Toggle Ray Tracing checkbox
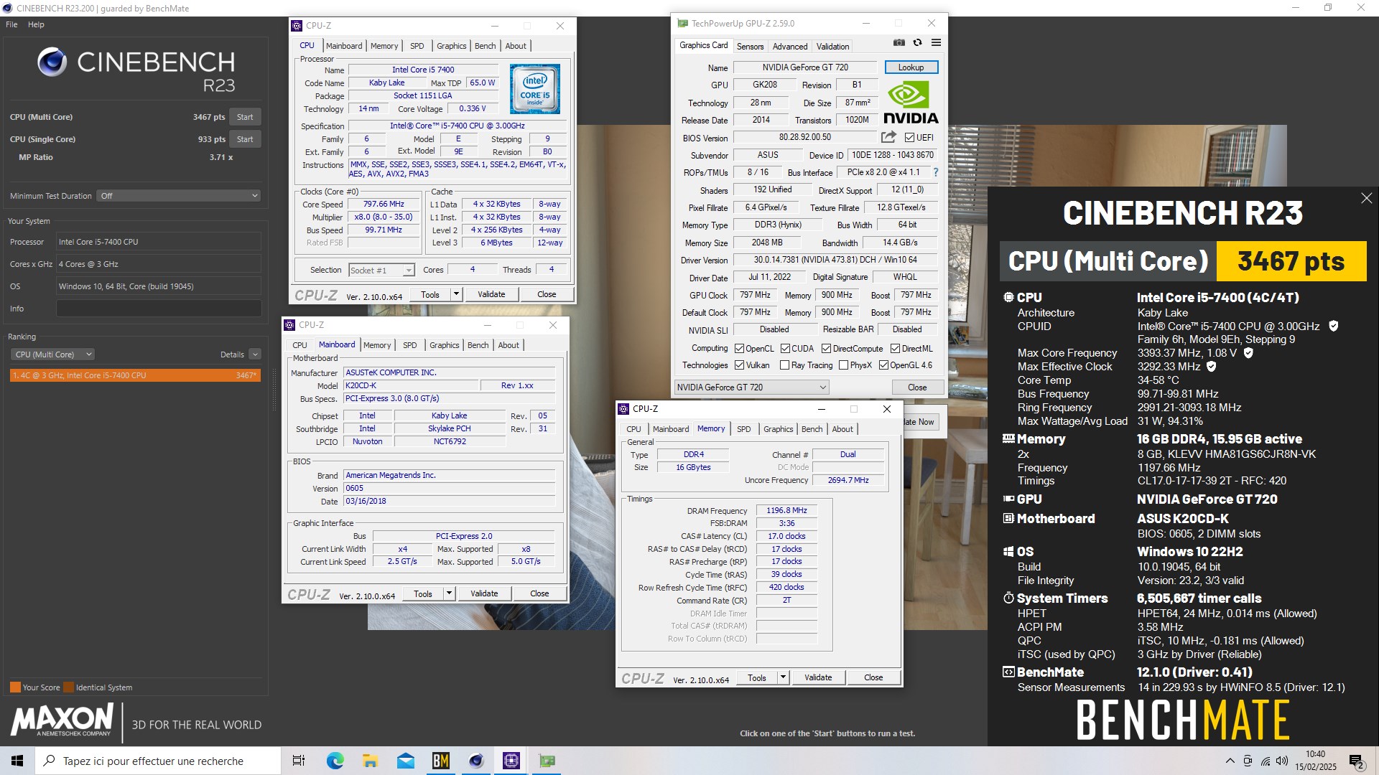The height and width of the screenshot is (775, 1379). click(x=784, y=365)
